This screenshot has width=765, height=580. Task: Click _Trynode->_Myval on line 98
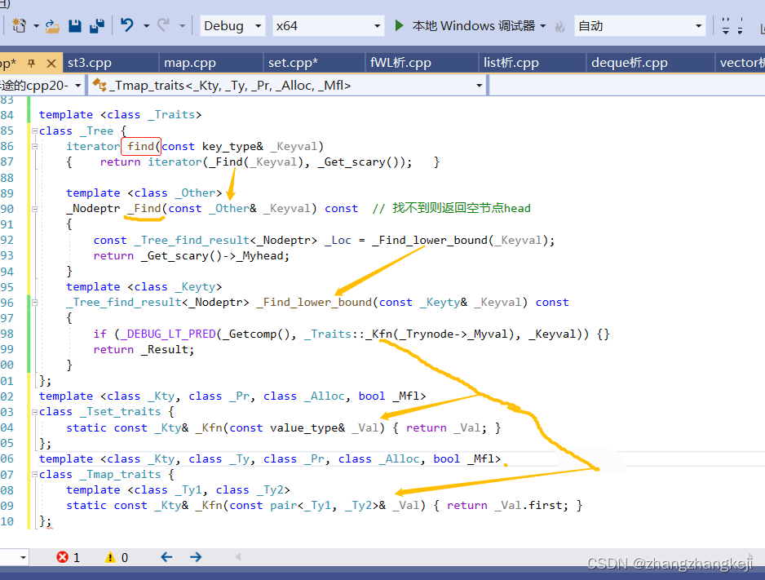point(457,334)
